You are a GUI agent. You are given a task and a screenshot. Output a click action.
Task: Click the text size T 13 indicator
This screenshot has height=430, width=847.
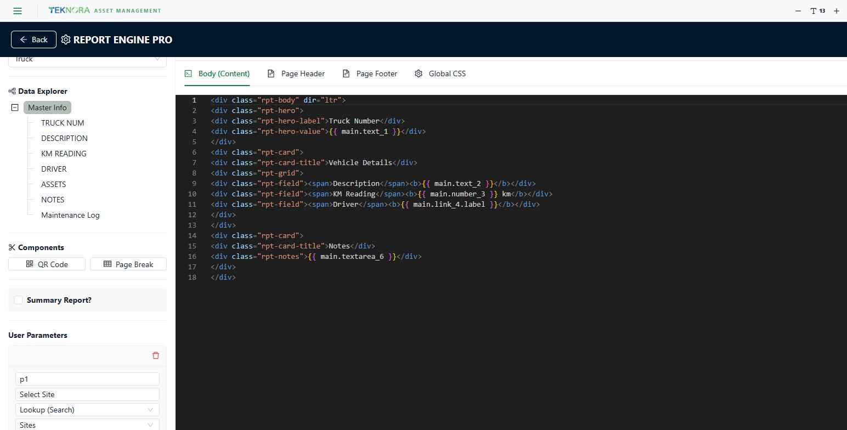817,11
